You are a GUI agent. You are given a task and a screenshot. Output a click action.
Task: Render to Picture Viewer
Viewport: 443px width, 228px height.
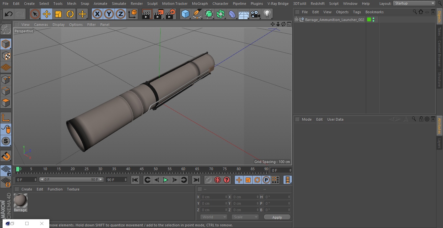pyautogui.click(x=159, y=14)
